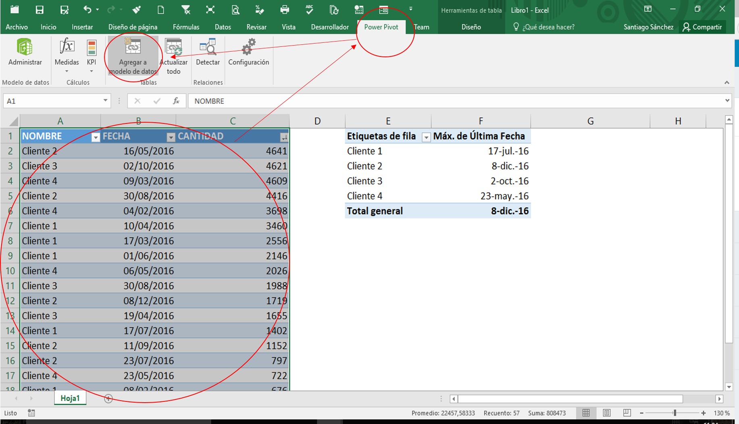Open the NOMBRE column filter dropdown
The height and width of the screenshot is (424, 739).
click(x=96, y=138)
